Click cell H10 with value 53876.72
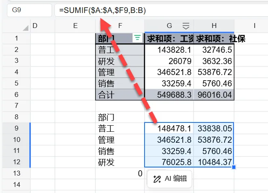 tap(214, 139)
